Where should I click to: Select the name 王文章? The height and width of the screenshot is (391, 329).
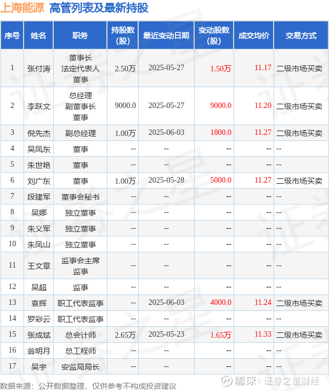[x=39, y=266]
